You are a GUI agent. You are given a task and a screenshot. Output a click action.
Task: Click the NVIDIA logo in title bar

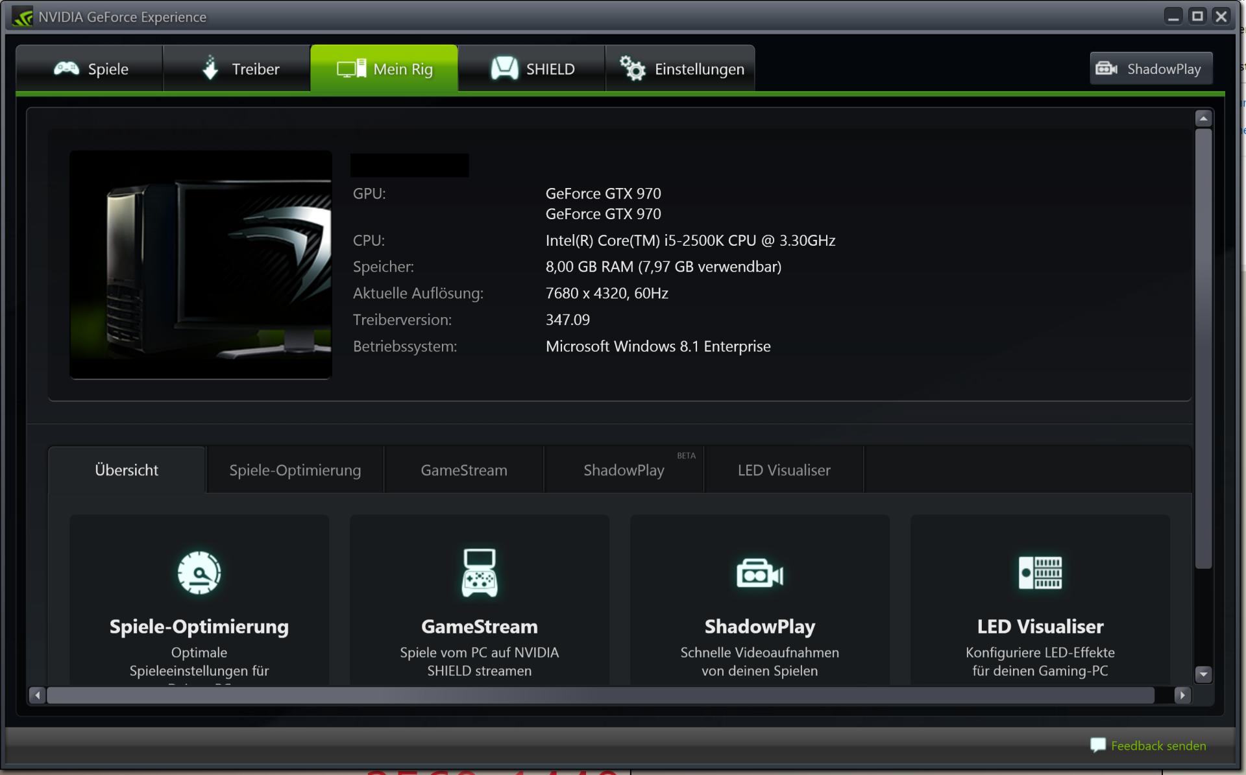(x=23, y=17)
